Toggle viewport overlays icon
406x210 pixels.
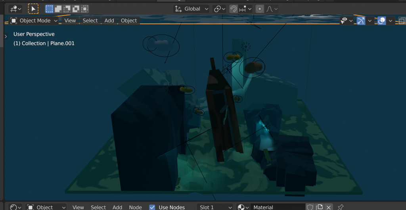coord(382,21)
